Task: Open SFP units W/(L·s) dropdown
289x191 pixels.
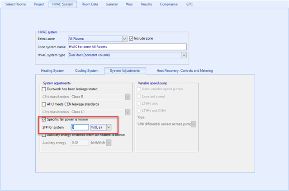Action: point(109,127)
